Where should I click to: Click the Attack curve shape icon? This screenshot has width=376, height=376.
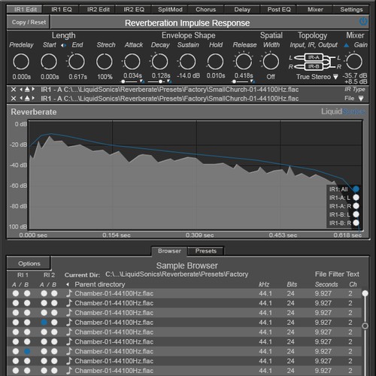pyautogui.click(x=142, y=81)
